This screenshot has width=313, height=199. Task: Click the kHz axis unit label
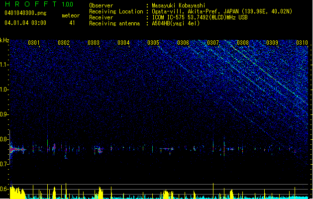[4, 40]
